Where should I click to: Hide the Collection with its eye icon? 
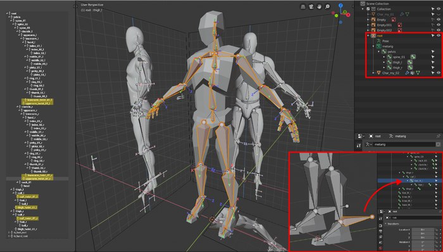[439, 9]
